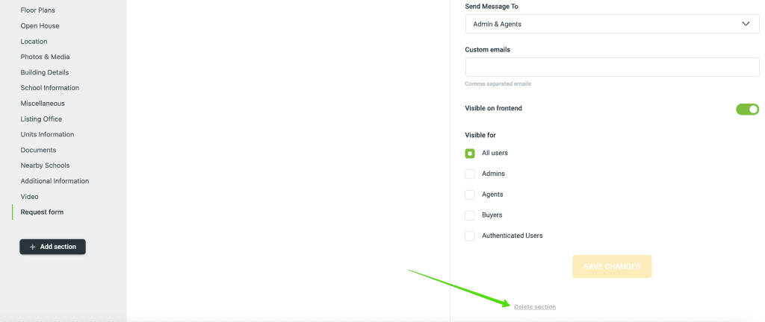Disable the Visible on frontend toggle
Screen dimensions: 765x322
point(747,109)
